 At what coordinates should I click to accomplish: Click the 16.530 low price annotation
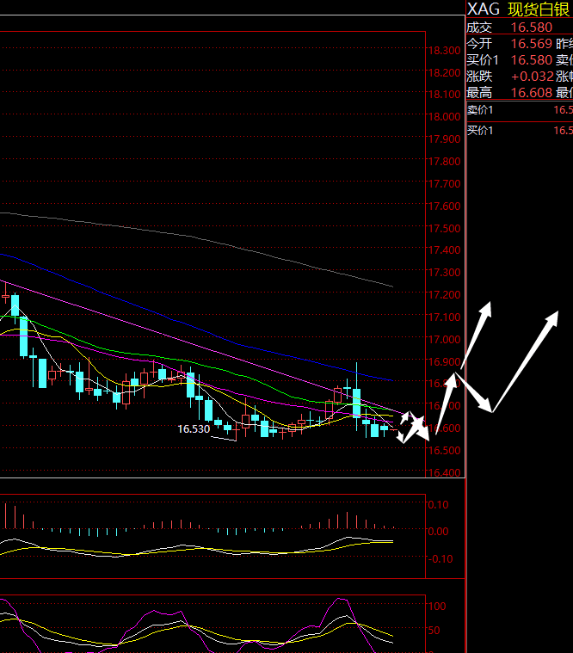[x=194, y=429]
